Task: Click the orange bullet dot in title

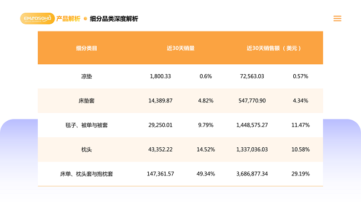Action: [85, 19]
